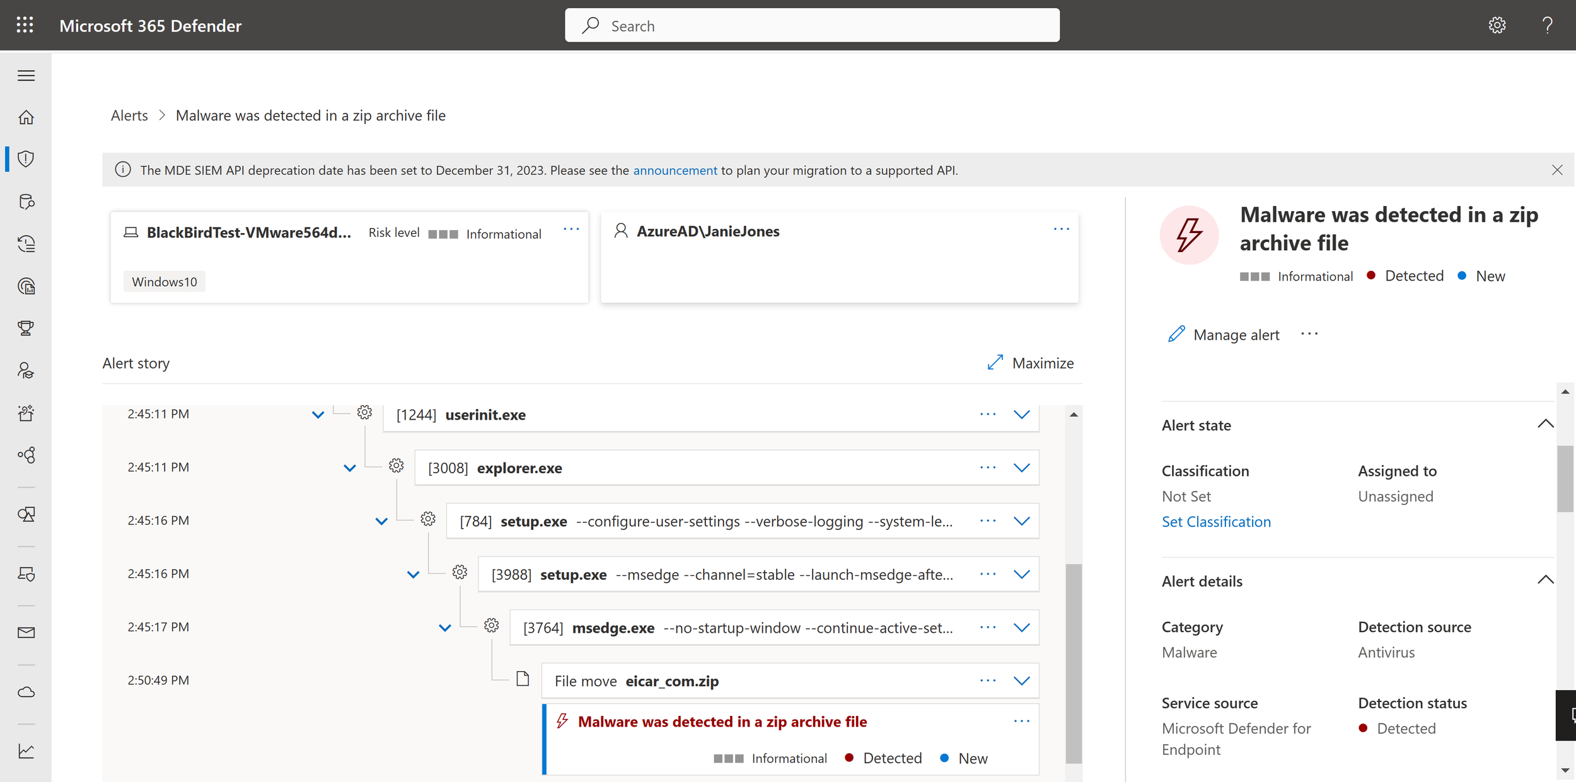Collapse the Alert state section

pos(1545,424)
